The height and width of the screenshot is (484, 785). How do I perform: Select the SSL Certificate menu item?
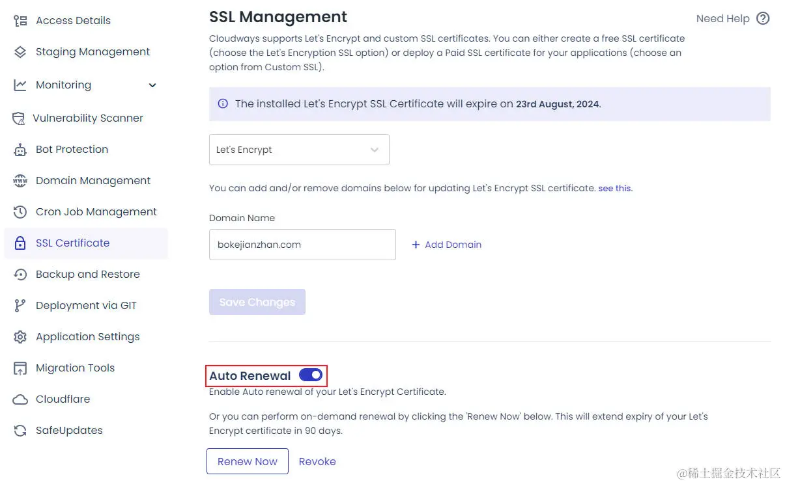click(86, 243)
